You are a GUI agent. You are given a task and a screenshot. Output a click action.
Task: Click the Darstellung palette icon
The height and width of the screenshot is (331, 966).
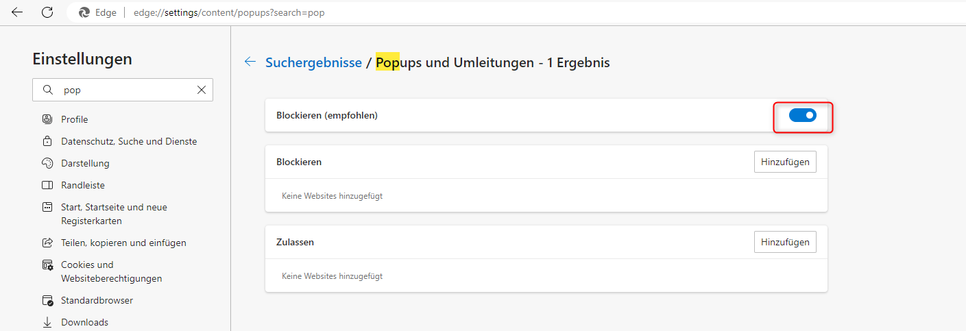pos(47,163)
